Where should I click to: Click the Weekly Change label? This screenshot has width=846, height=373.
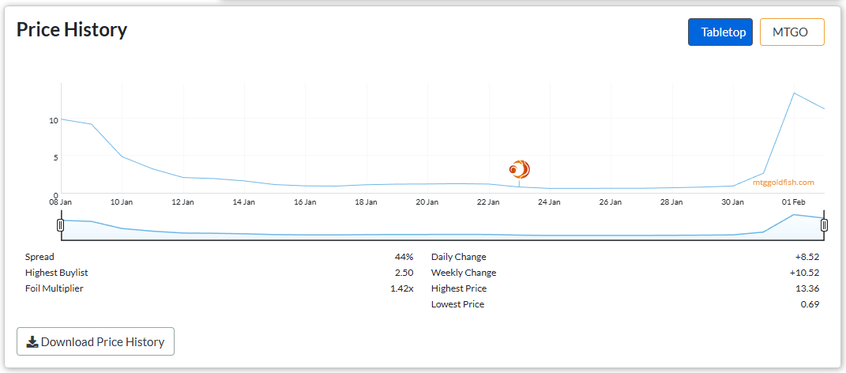coord(464,273)
